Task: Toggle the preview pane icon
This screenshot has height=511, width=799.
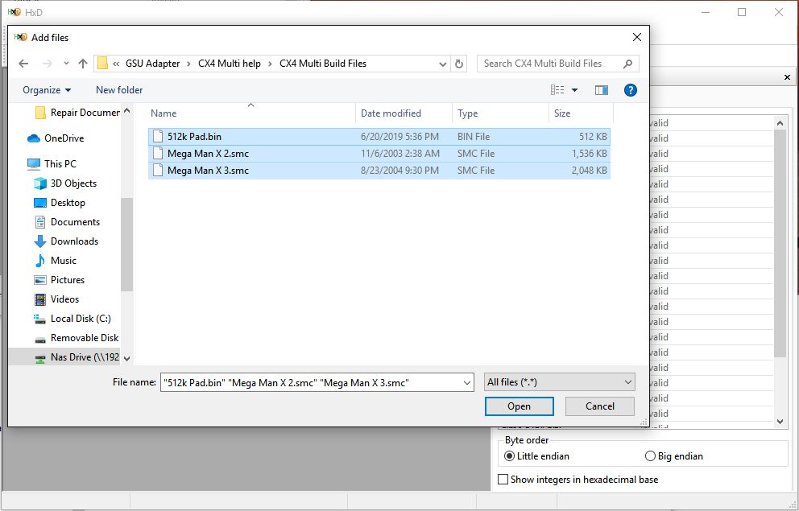Action: (601, 90)
